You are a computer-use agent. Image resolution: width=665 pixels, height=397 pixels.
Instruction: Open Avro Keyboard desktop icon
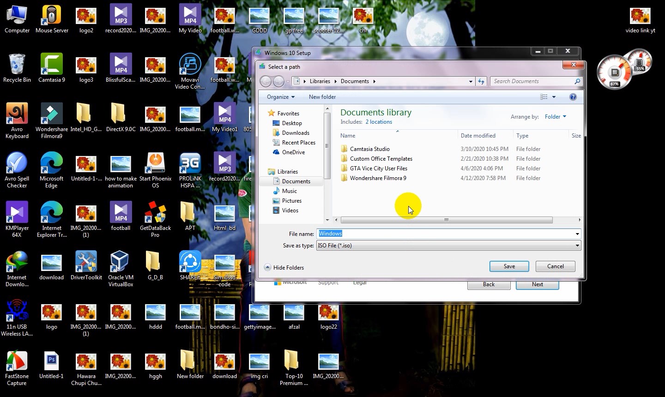coord(17,121)
